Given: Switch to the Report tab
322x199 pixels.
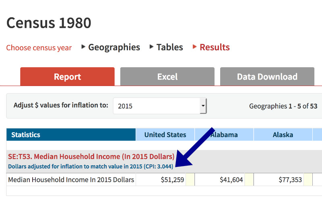Looking at the screenshot, I should point(67,76).
